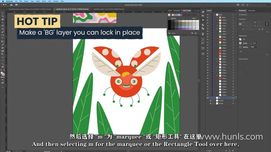
Task: Select the Free Transform tool
Action: pos(3,42)
